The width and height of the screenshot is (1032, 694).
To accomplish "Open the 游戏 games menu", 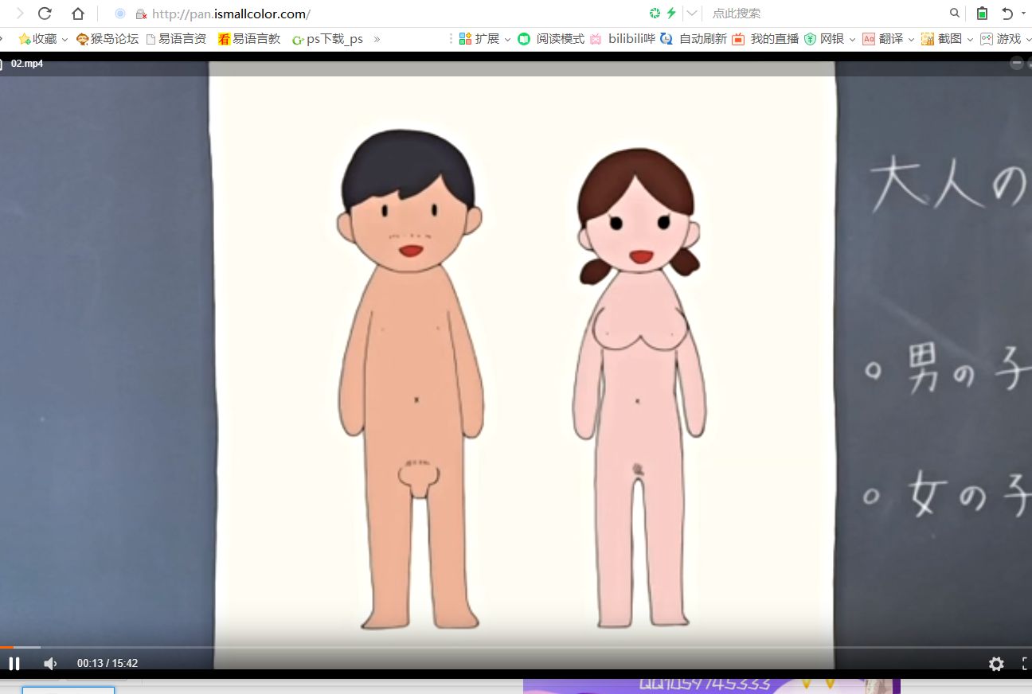I will pos(1007,39).
